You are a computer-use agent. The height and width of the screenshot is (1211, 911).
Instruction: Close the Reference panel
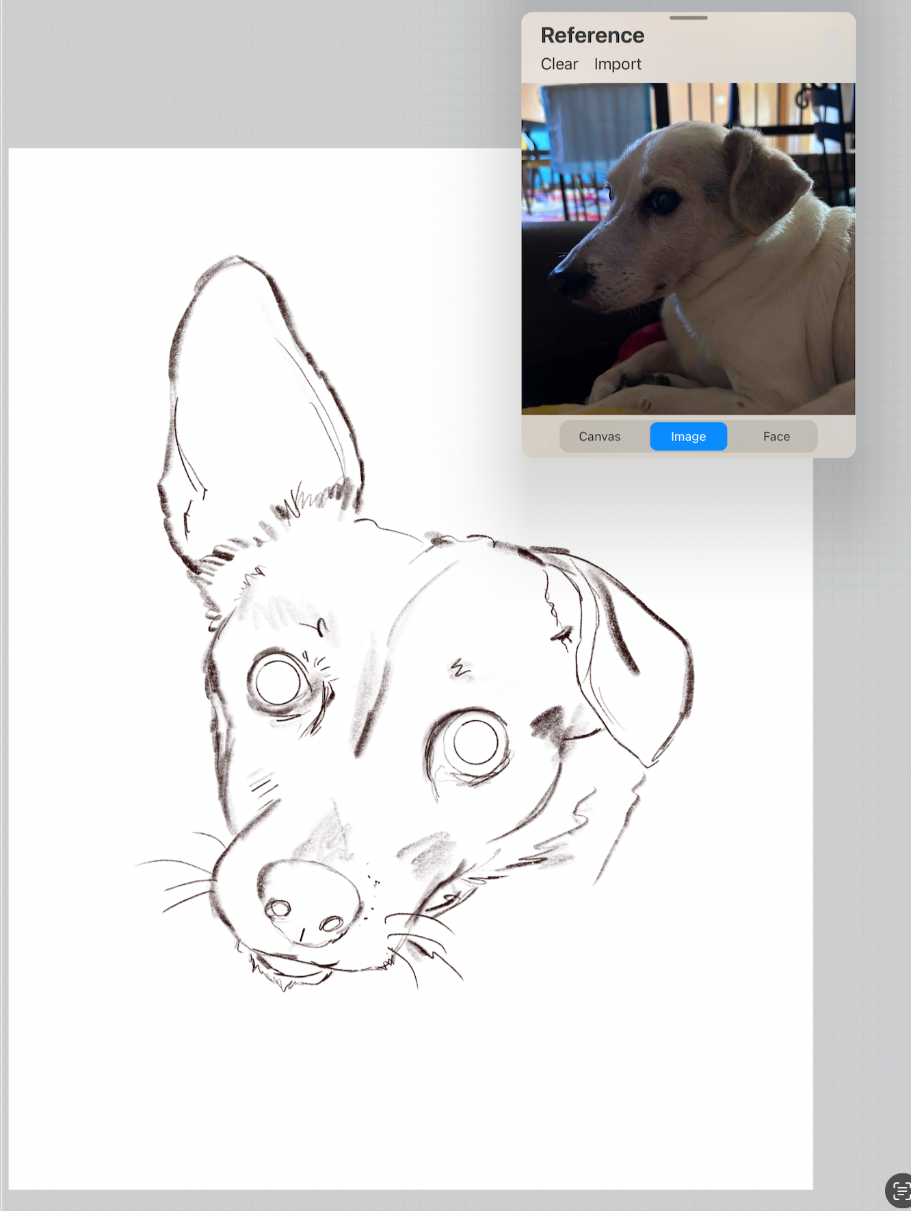tap(831, 36)
